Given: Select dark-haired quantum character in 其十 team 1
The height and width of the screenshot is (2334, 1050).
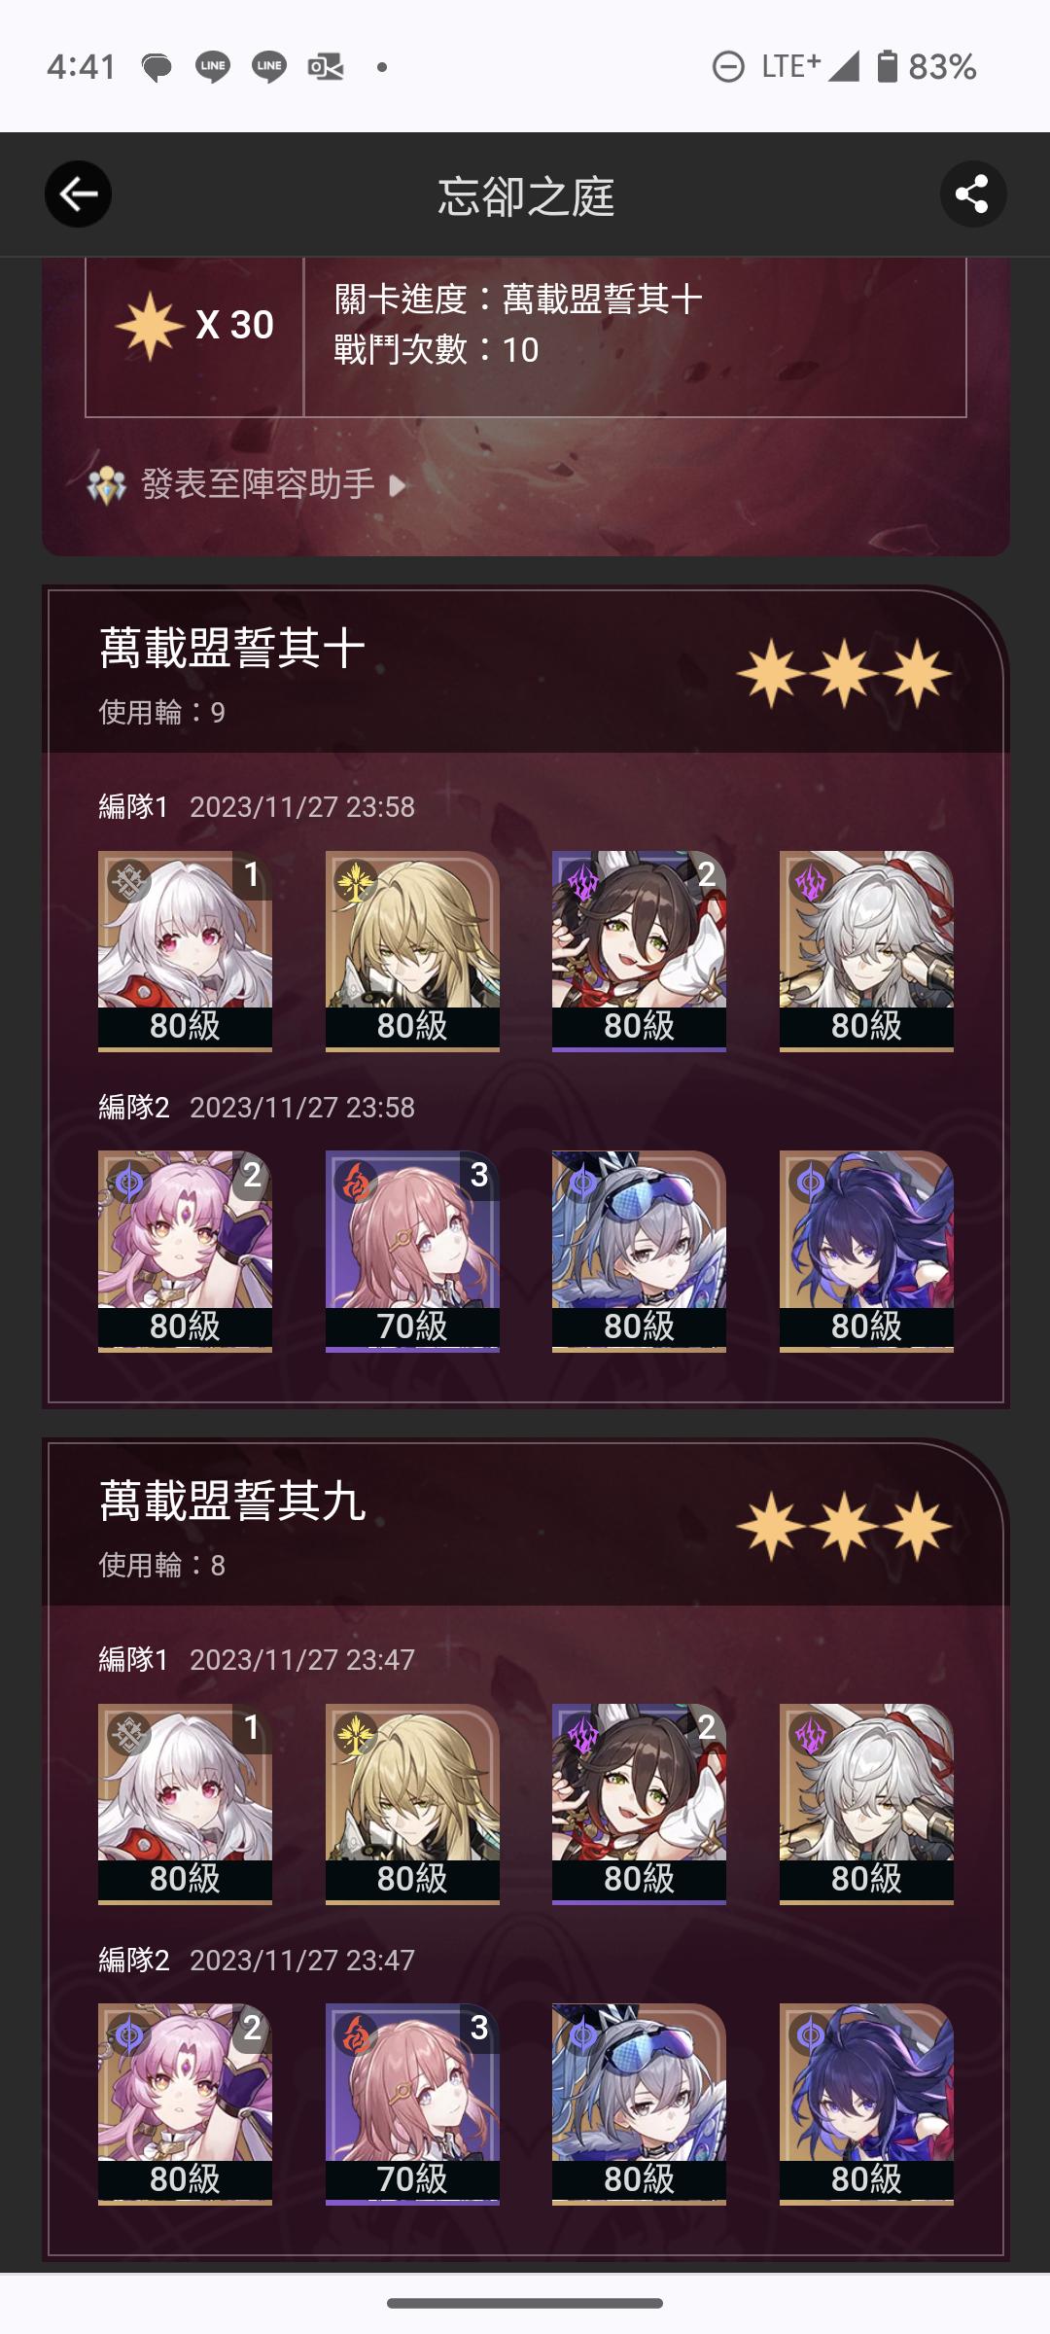Looking at the screenshot, I should point(639,951).
